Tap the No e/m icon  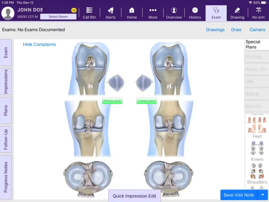[x=258, y=13]
